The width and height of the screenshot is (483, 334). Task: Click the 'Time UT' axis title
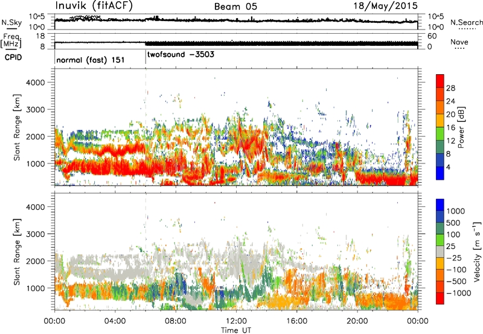(x=236, y=330)
